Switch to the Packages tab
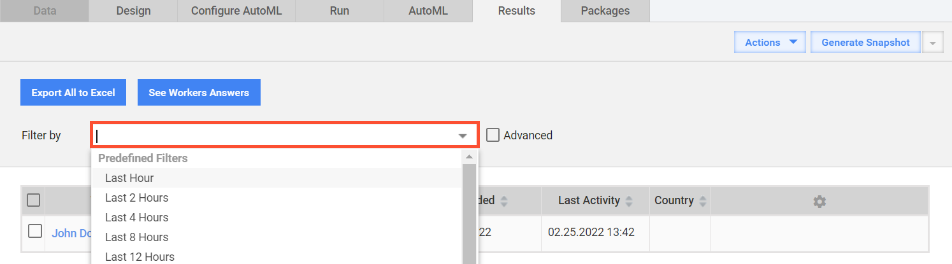The image size is (952, 264). (605, 11)
